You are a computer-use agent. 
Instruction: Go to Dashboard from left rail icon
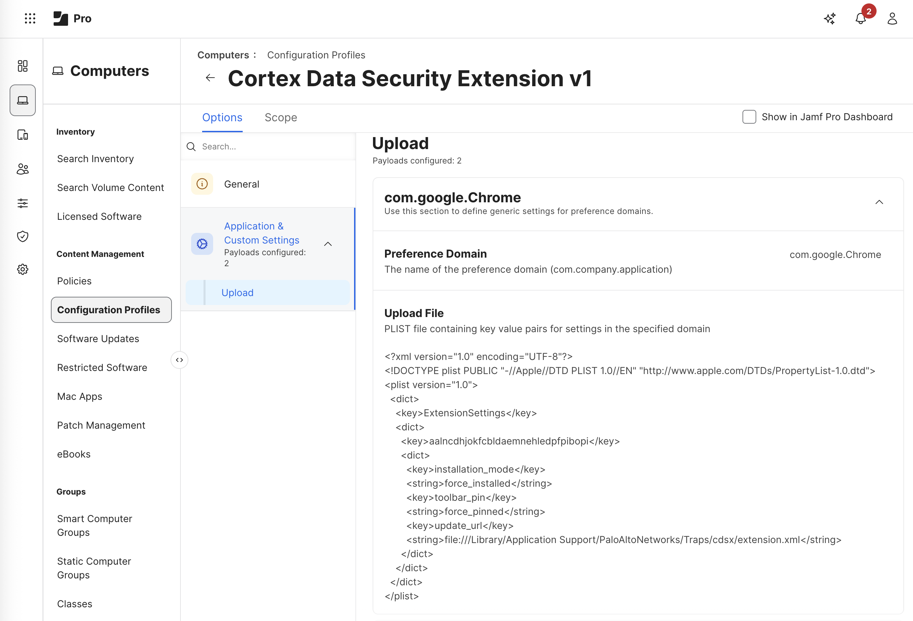23,66
